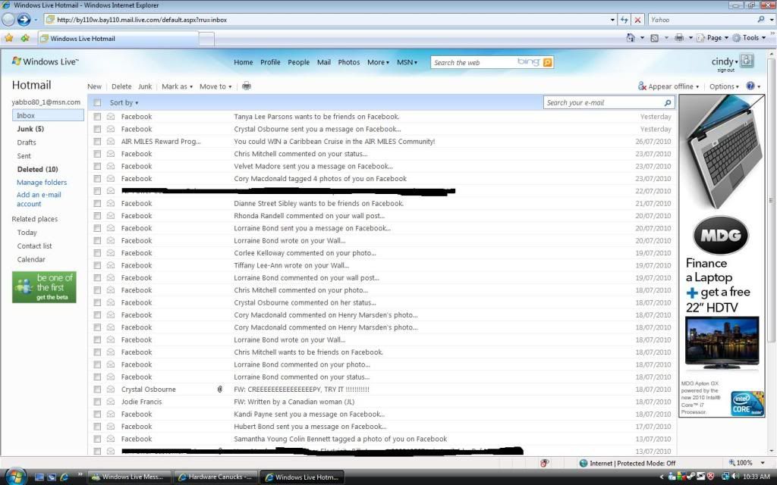Screen dimensions: 777x485
Task: Click Add an e-mail account link
Action: point(39,199)
